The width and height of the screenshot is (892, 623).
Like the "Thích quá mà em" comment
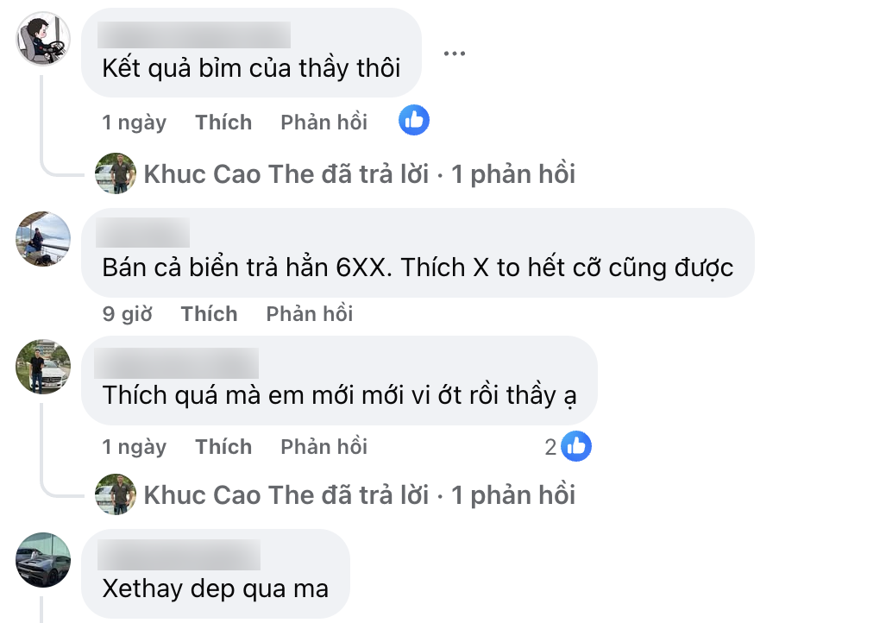pos(223,447)
